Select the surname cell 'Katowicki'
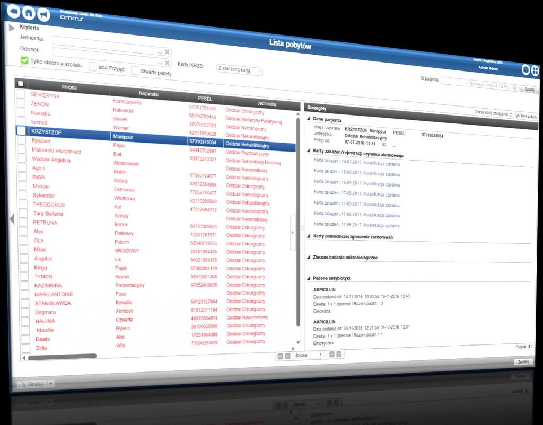 click(x=122, y=110)
